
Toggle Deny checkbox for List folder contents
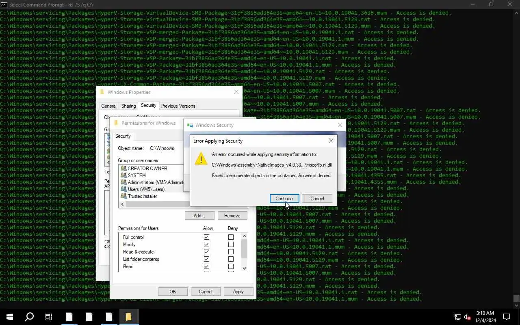point(231,259)
